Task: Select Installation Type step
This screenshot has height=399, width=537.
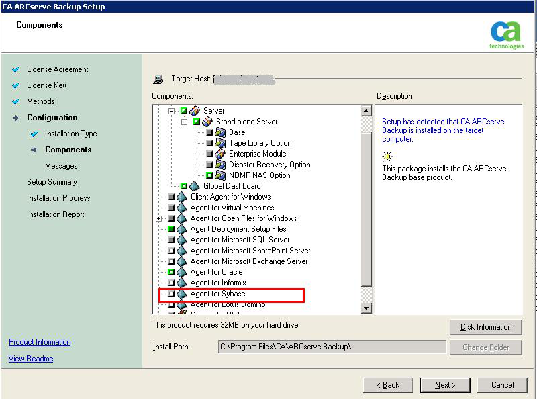Action: click(71, 134)
